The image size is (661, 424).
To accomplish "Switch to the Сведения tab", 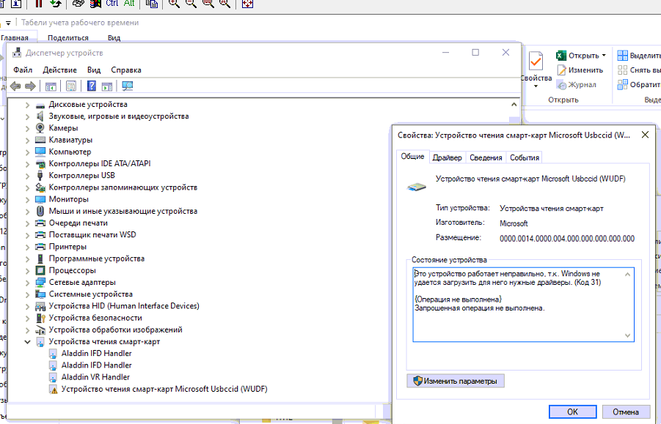I will click(486, 157).
